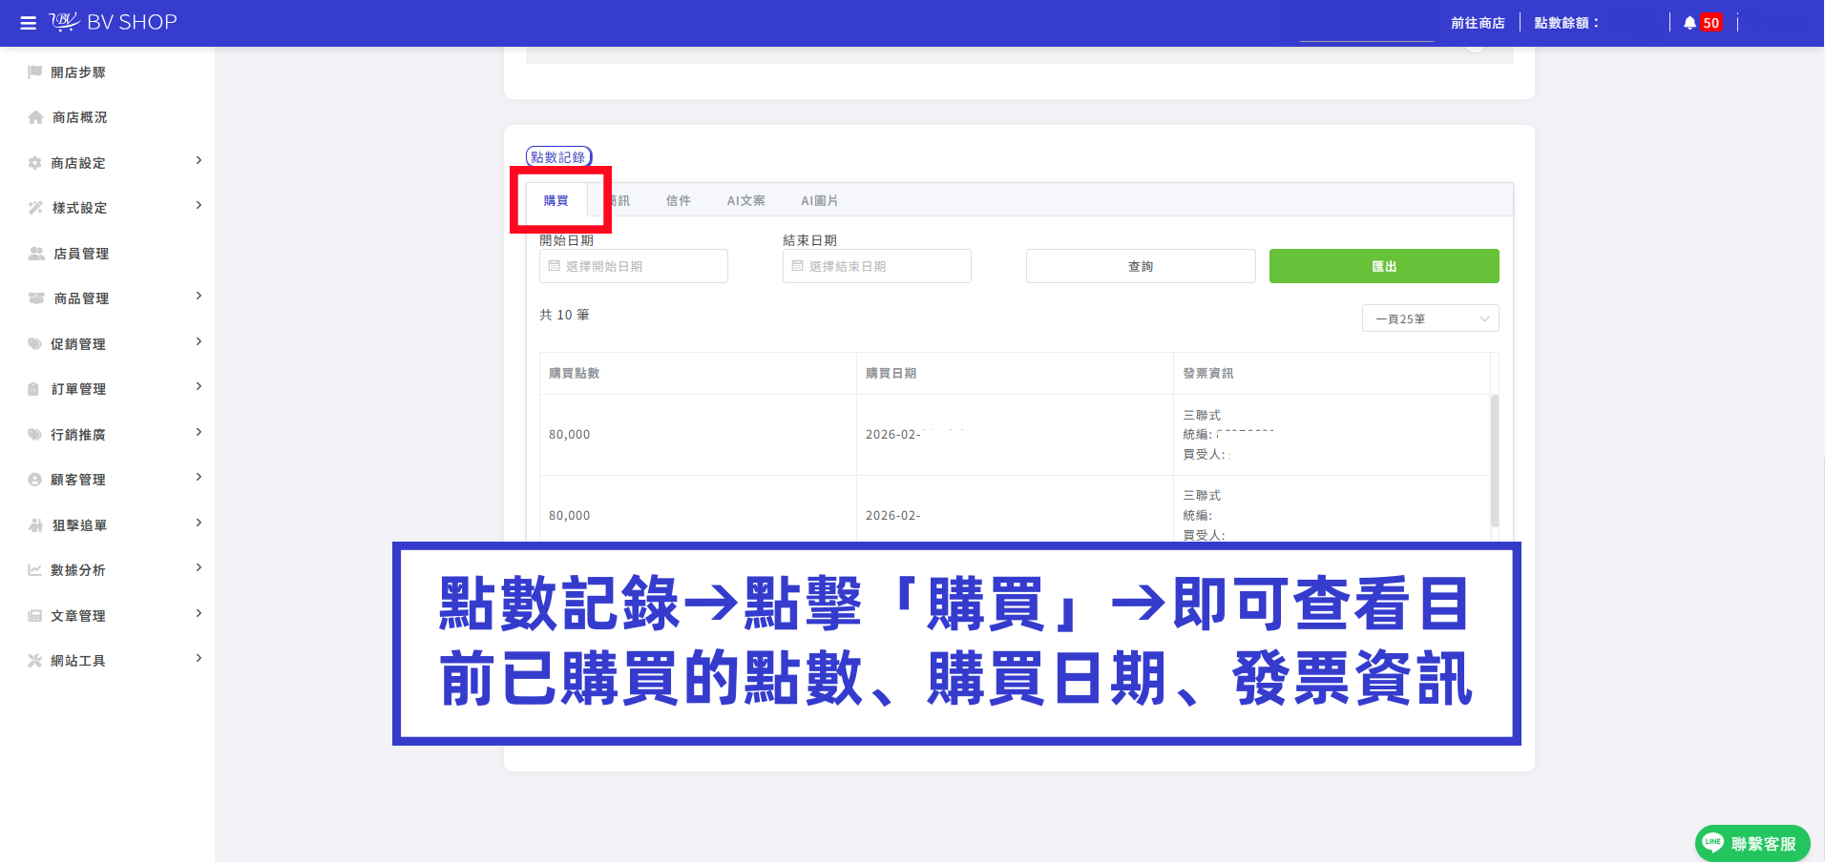Click the green 匯出 button
The width and height of the screenshot is (1825, 862).
click(x=1384, y=266)
